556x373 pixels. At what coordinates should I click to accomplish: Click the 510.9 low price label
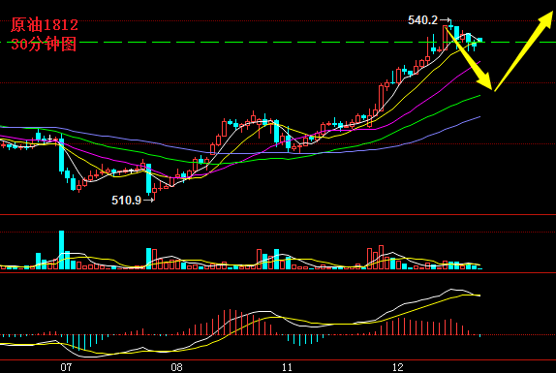pos(127,201)
